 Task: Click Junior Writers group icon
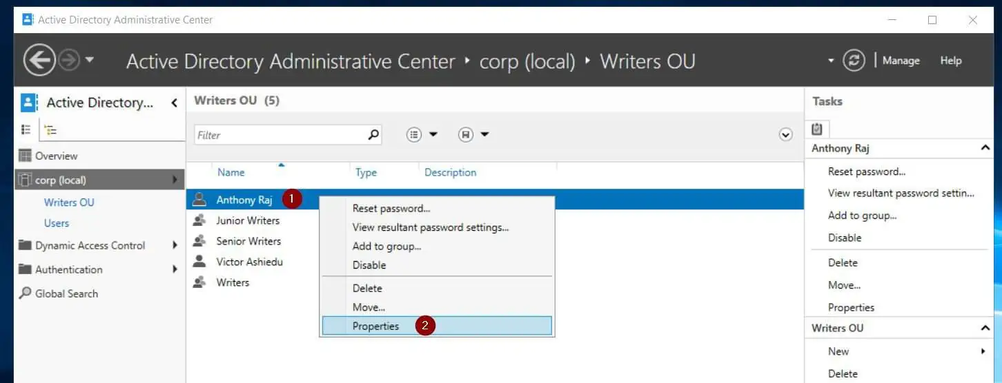pos(199,220)
